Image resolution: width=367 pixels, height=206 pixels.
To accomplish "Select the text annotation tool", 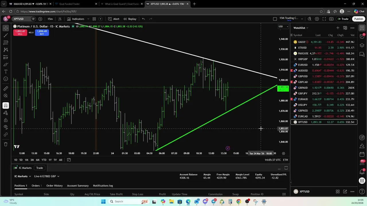I will [6, 72].
